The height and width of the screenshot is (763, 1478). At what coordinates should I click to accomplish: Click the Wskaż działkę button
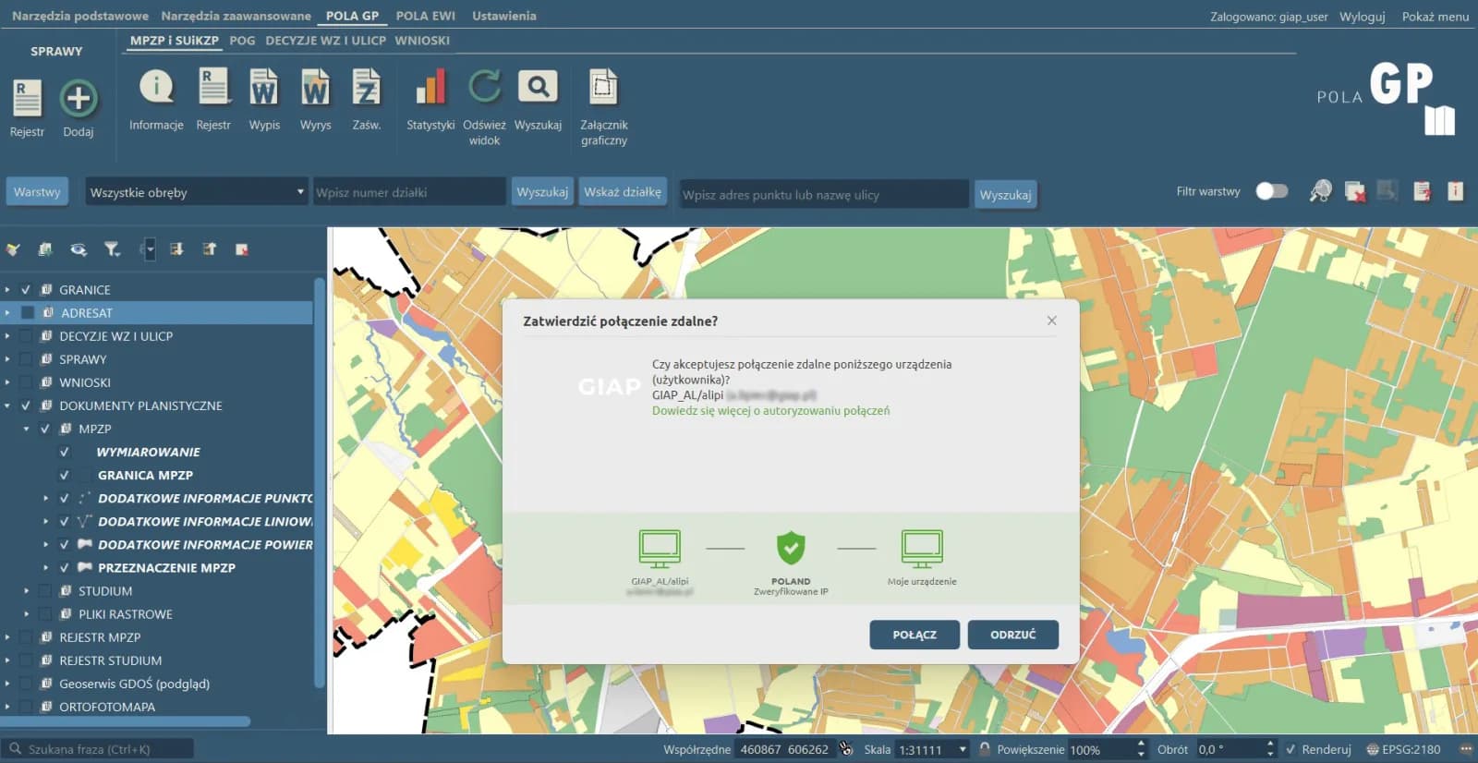click(623, 192)
